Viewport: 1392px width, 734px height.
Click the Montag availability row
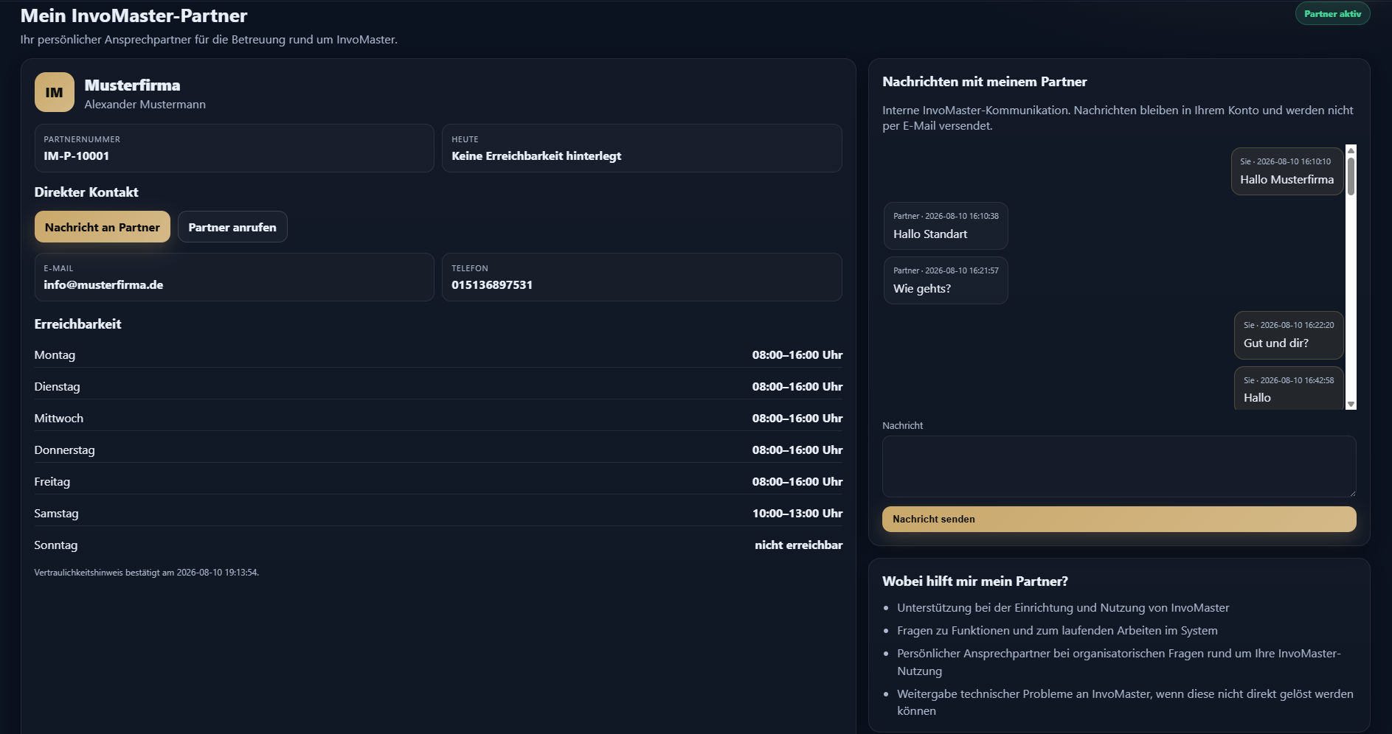point(438,354)
